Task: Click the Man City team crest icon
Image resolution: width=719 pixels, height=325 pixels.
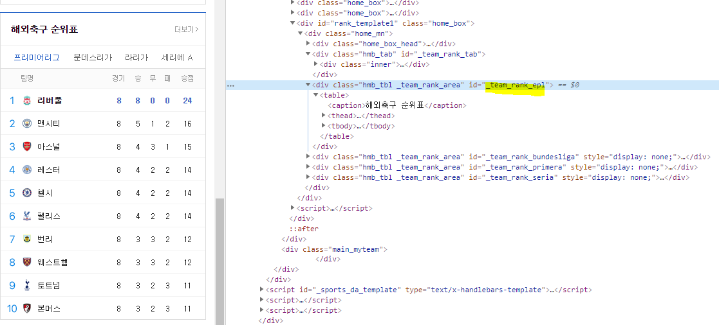Action: point(27,123)
